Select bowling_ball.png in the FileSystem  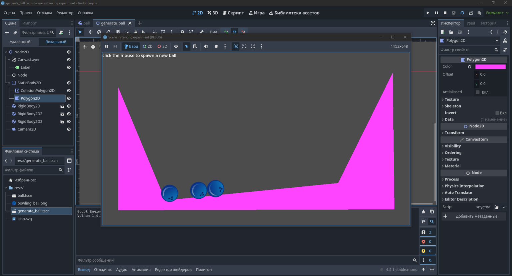32,203
